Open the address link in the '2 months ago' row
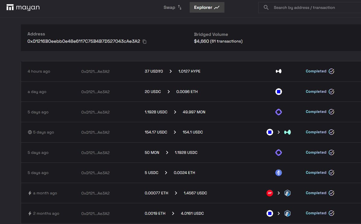The width and height of the screenshot is (361, 224). (x=95, y=213)
